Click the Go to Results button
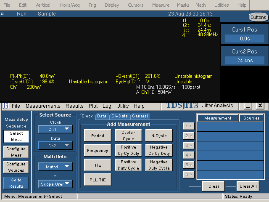The width and height of the screenshot is (269, 202). [16, 183]
